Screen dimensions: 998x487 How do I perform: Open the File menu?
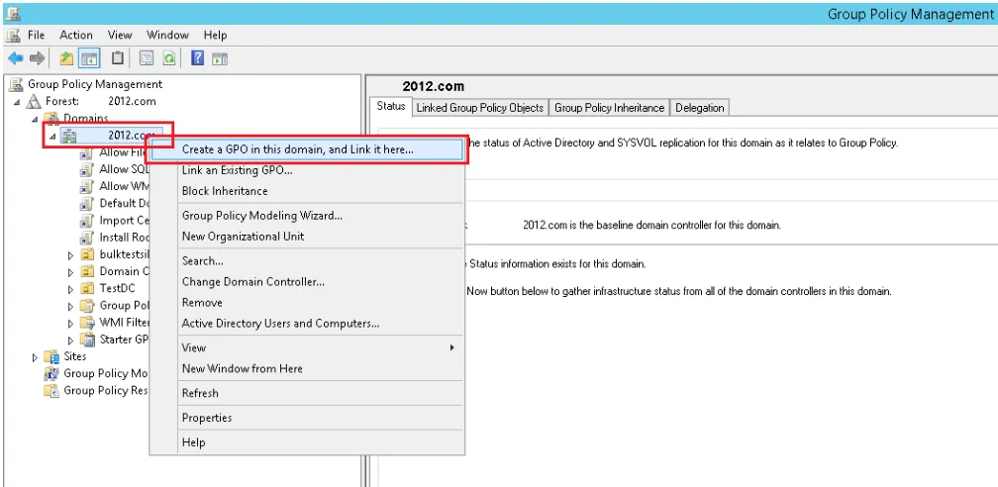(x=37, y=35)
